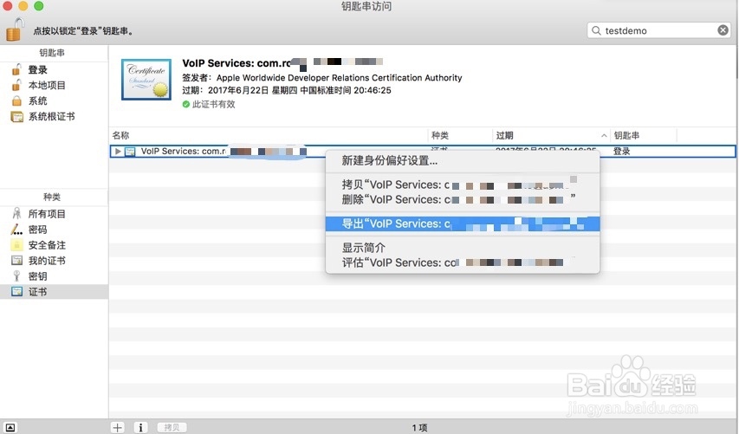Show the 密码 category
Viewport: 739px width, 434px height.
pyautogui.click(x=54, y=230)
